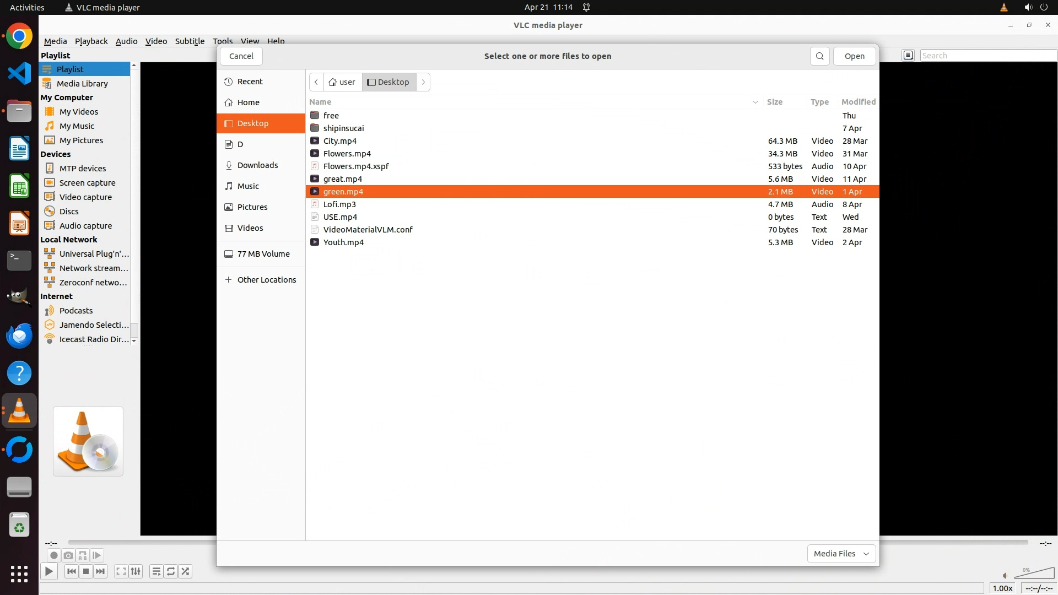Click the snapshot camera icon
This screenshot has height=595, width=1058.
pyautogui.click(x=68, y=555)
